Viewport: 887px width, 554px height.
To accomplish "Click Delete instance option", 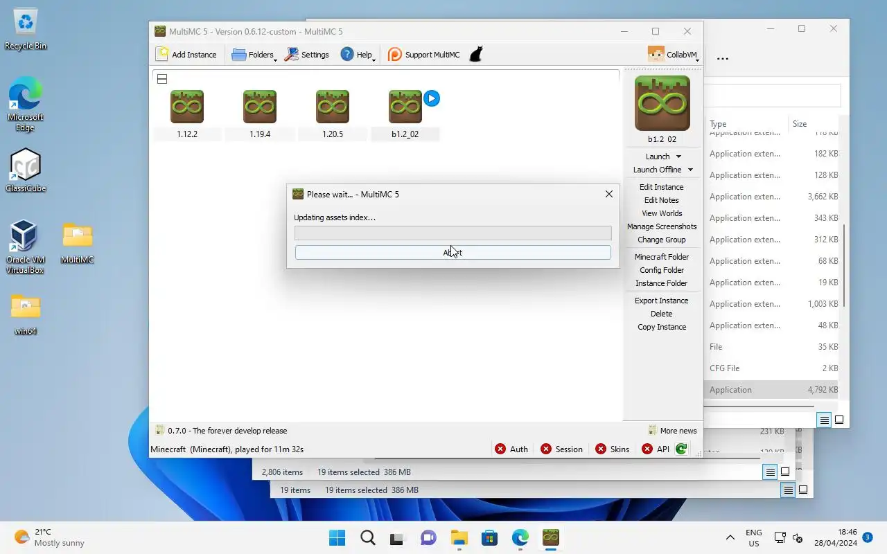I will (662, 314).
